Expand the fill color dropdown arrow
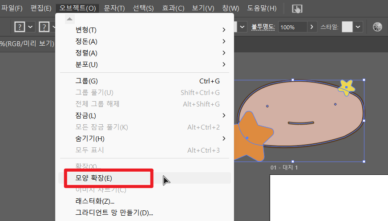 pyautogui.click(x=30, y=27)
